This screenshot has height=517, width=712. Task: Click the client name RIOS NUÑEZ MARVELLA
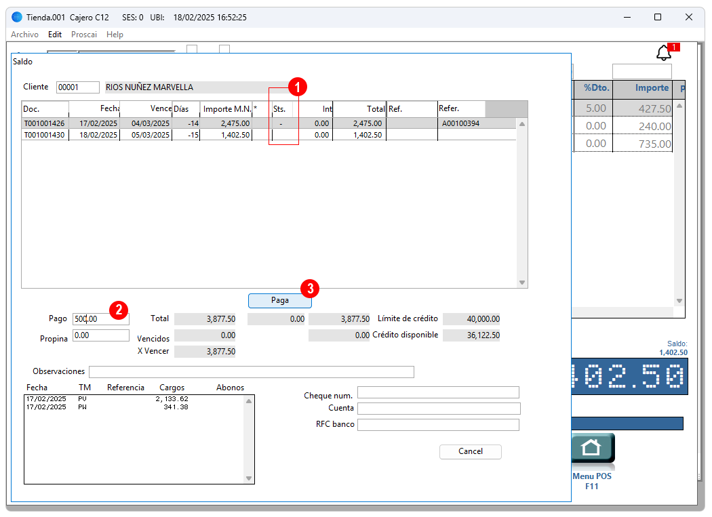pos(149,87)
